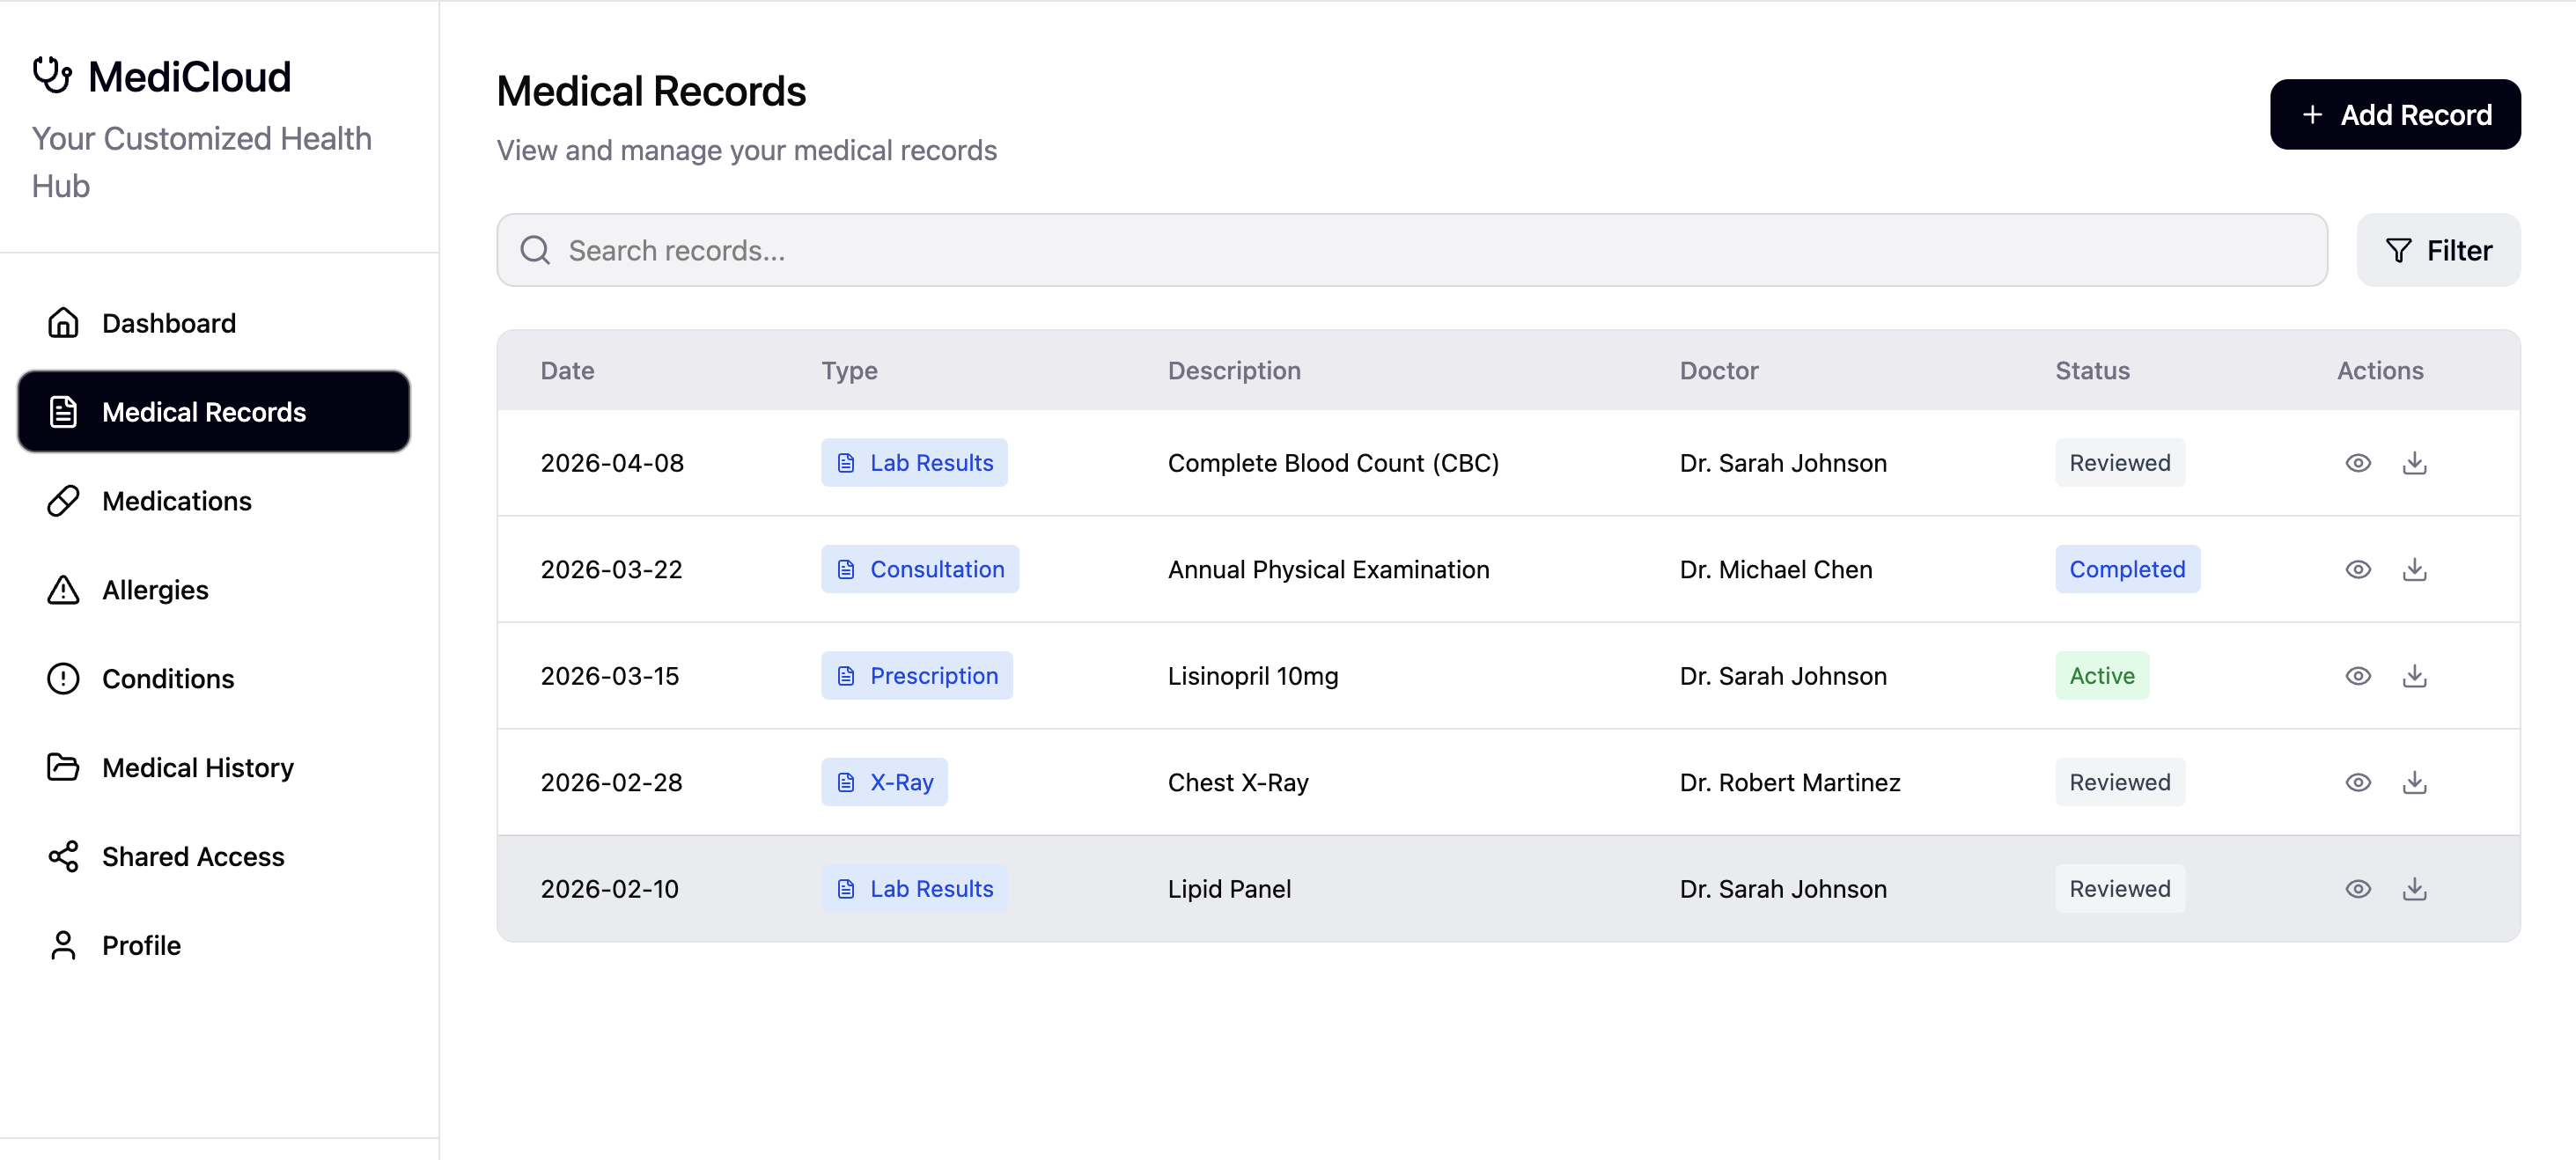This screenshot has width=2576, height=1160.
Task: Download the Lisinopril 10mg prescription record
Action: (2414, 676)
